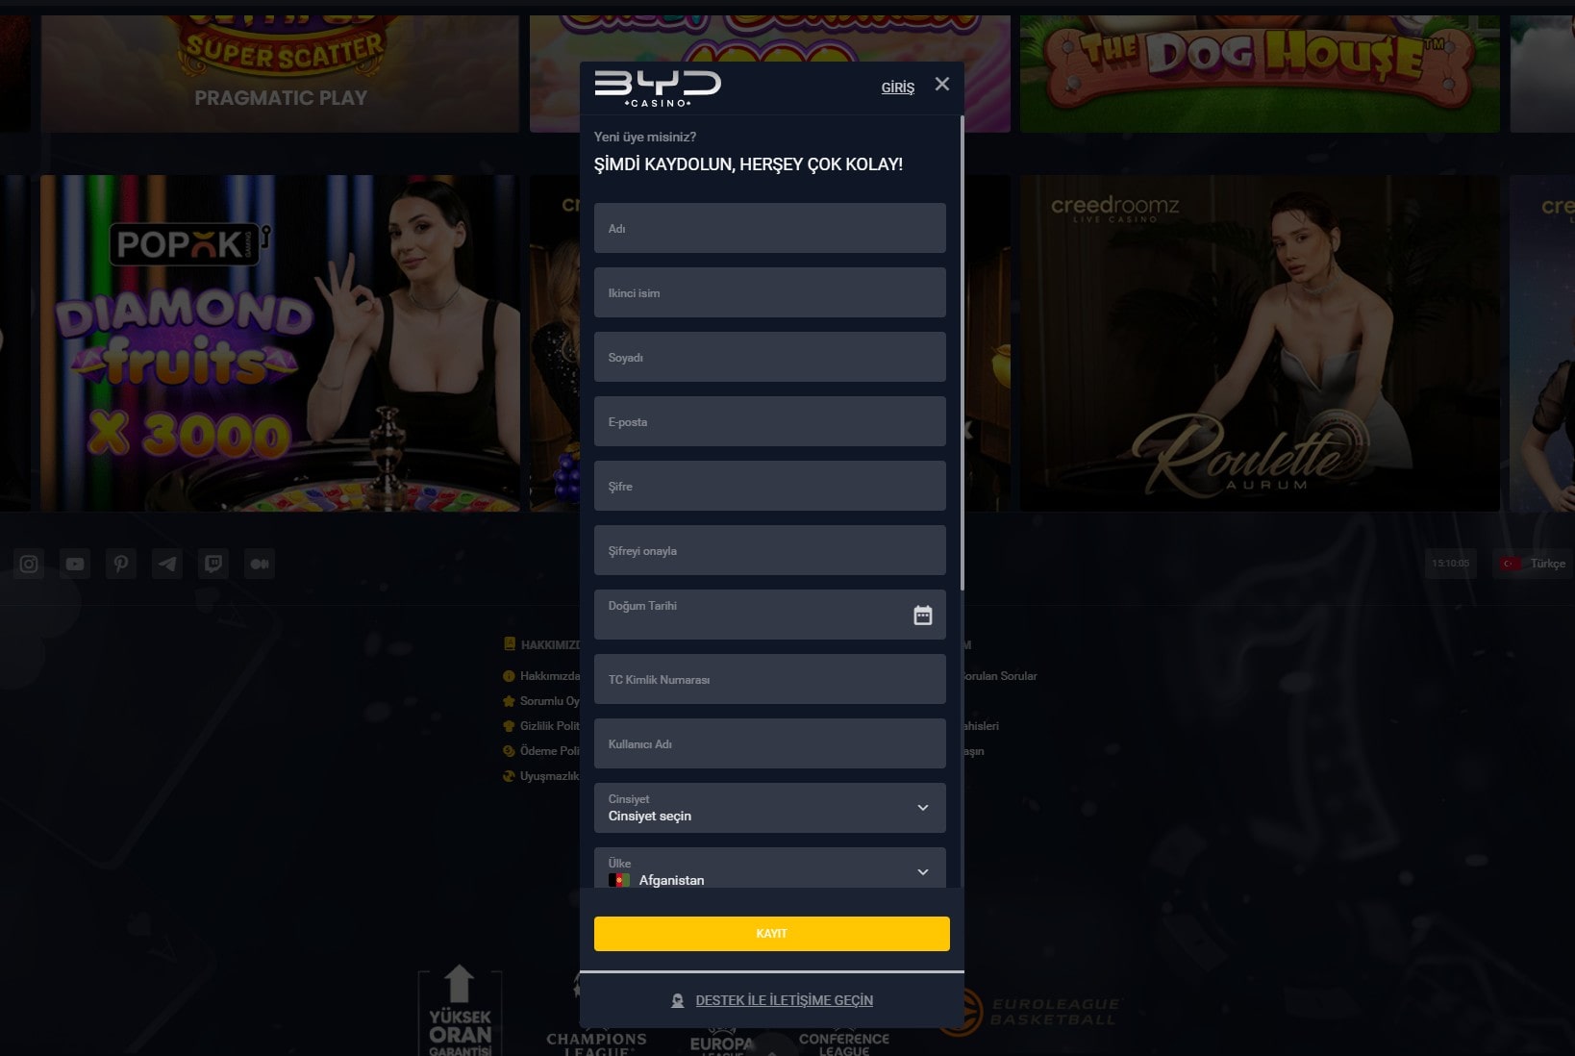Screen dimensions: 1575x1056
Task: Focus the Kullanıcı Adı username field
Action: coord(770,743)
